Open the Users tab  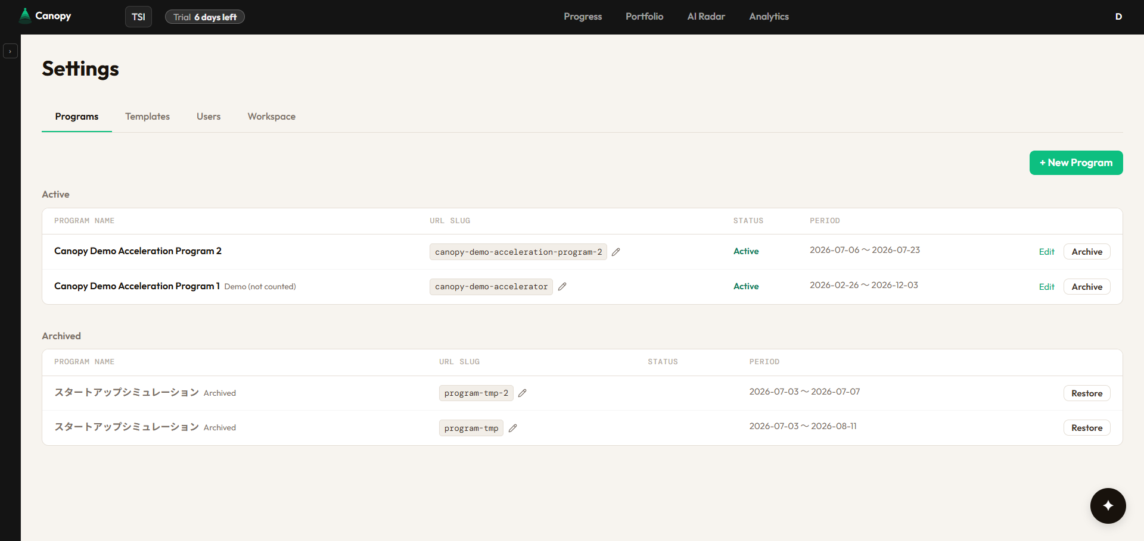209,117
